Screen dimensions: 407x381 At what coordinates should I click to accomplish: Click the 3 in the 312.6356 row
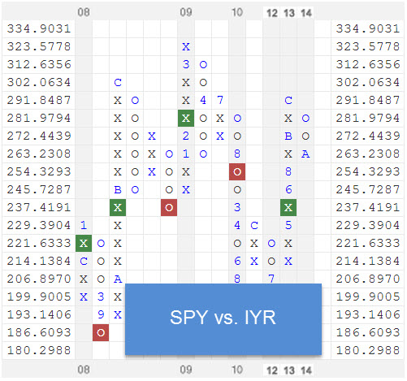click(x=186, y=64)
